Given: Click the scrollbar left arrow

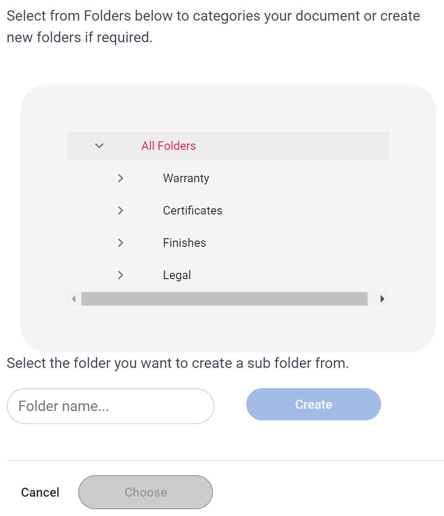Looking at the screenshot, I should pos(74,299).
